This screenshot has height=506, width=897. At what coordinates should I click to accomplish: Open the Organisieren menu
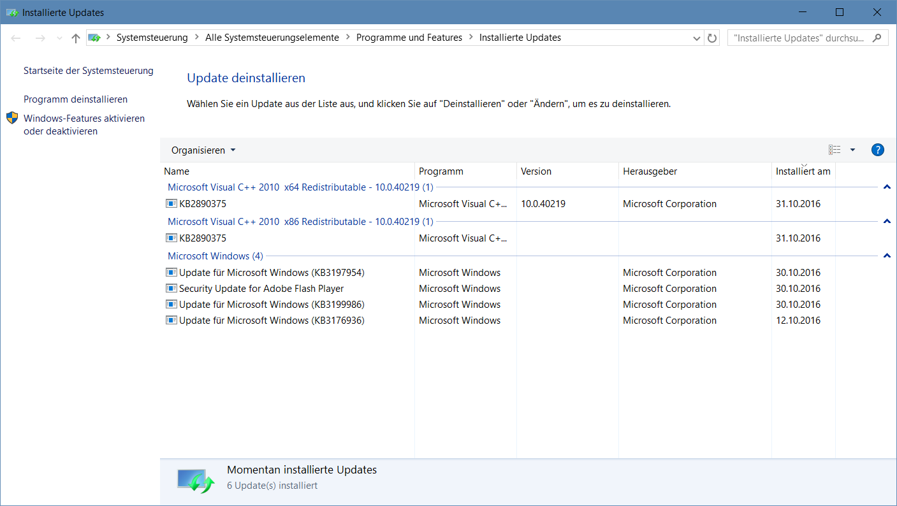tap(203, 150)
